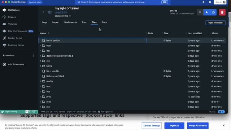
Task: Expand the proc folder
Action: tap(41, 96)
